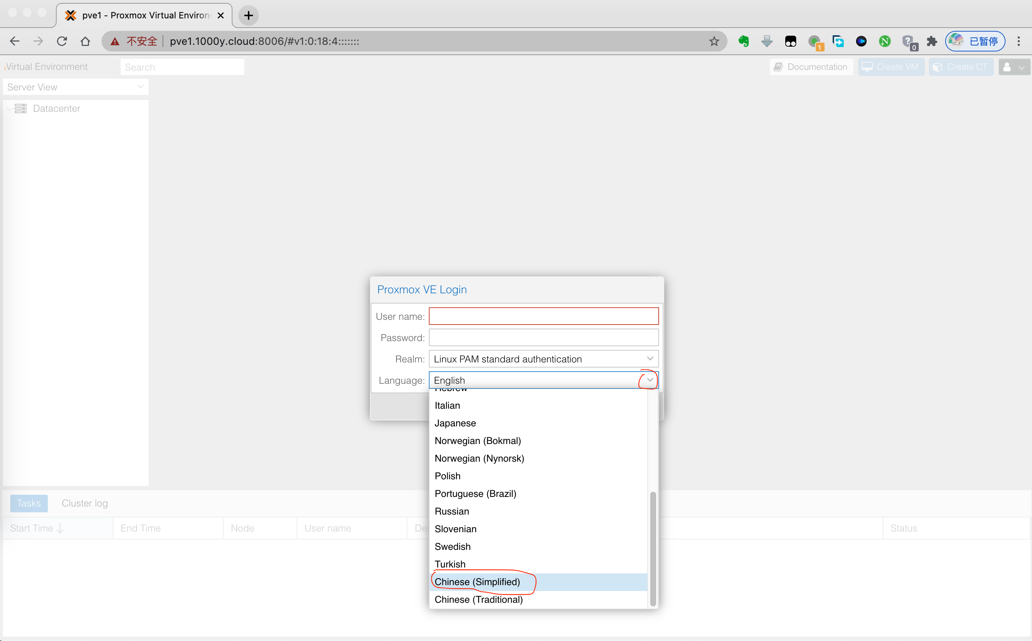1032x641 pixels.
Task: Choose Italian from the language list
Action: [538, 405]
